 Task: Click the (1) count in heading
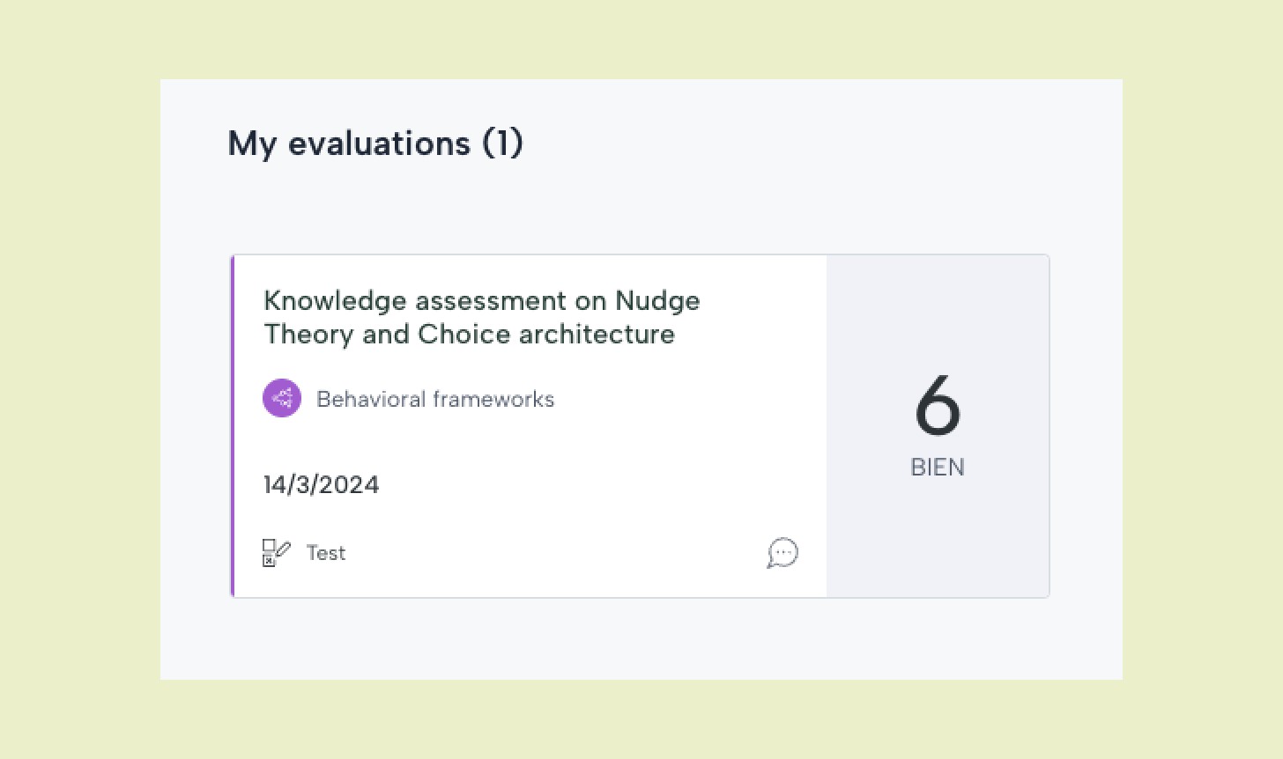coord(502,143)
